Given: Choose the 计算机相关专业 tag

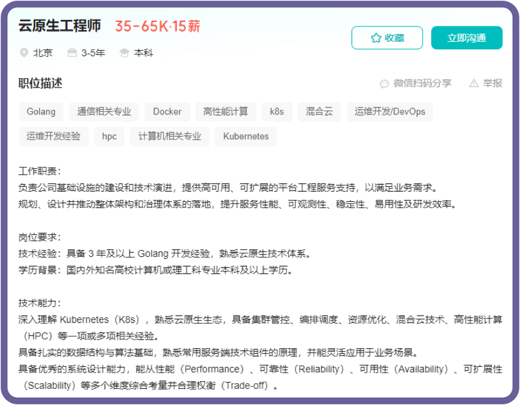Looking at the screenshot, I should click(170, 136).
